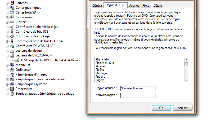Click the Processeurs icon
Screen dimensions: 220x132
pyautogui.click(x=12, y=89)
